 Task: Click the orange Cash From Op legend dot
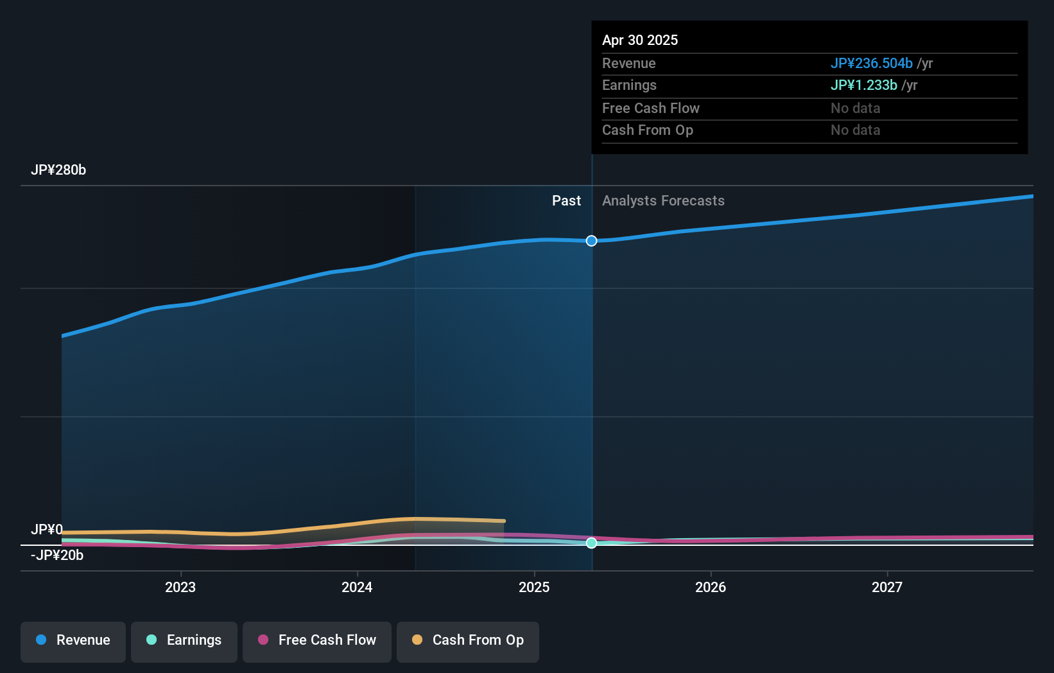tap(417, 640)
